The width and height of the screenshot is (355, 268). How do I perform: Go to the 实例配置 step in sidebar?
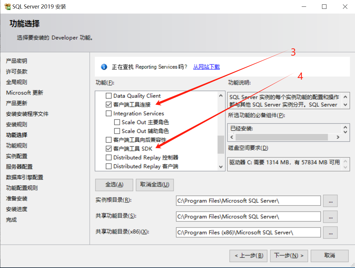pos(16,156)
